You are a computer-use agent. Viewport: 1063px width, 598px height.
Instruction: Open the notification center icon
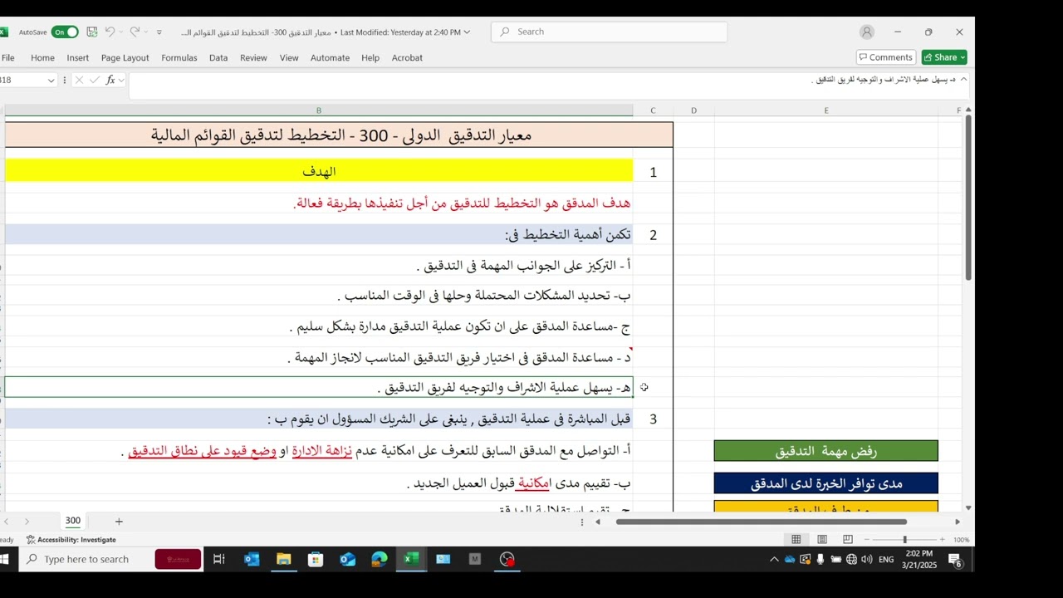[x=956, y=561]
